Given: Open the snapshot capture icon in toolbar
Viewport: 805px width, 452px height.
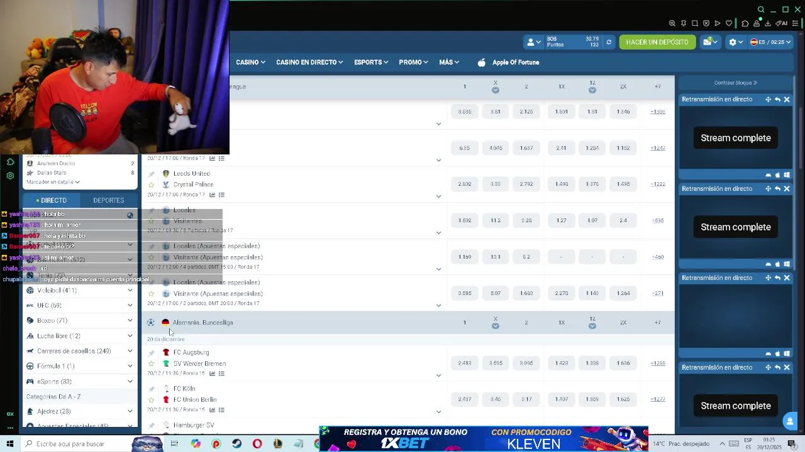Looking at the screenshot, I should point(695,23).
